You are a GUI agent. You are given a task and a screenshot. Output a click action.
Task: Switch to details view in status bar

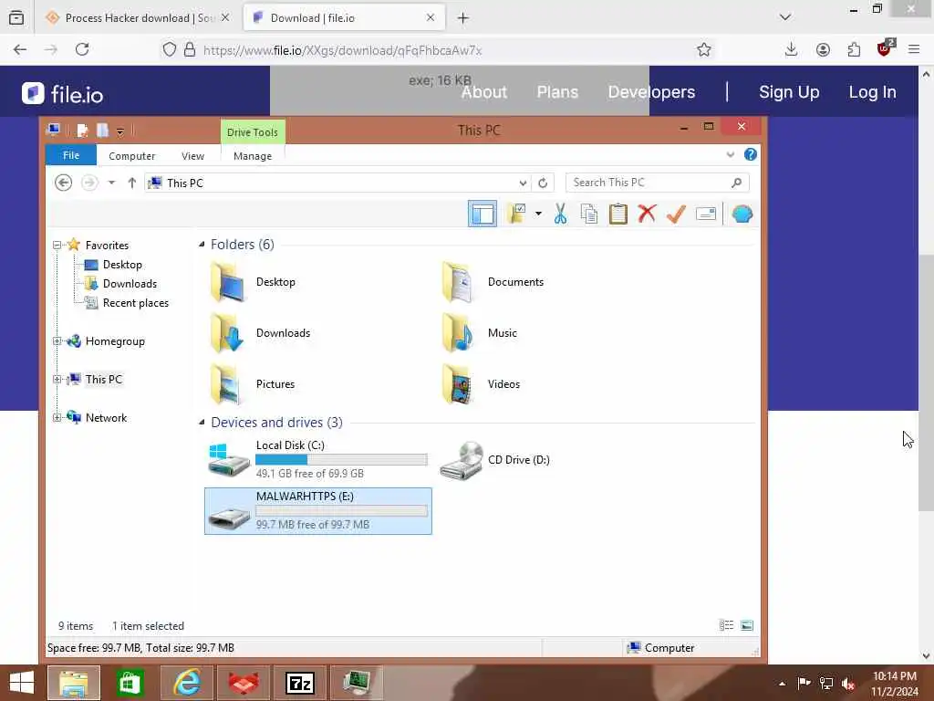pos(726,625)
